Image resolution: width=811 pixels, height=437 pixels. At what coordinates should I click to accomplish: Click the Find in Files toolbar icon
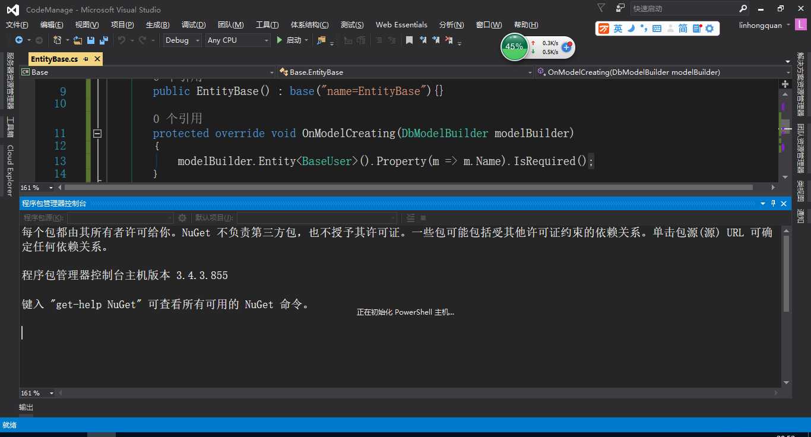[321, 40]
